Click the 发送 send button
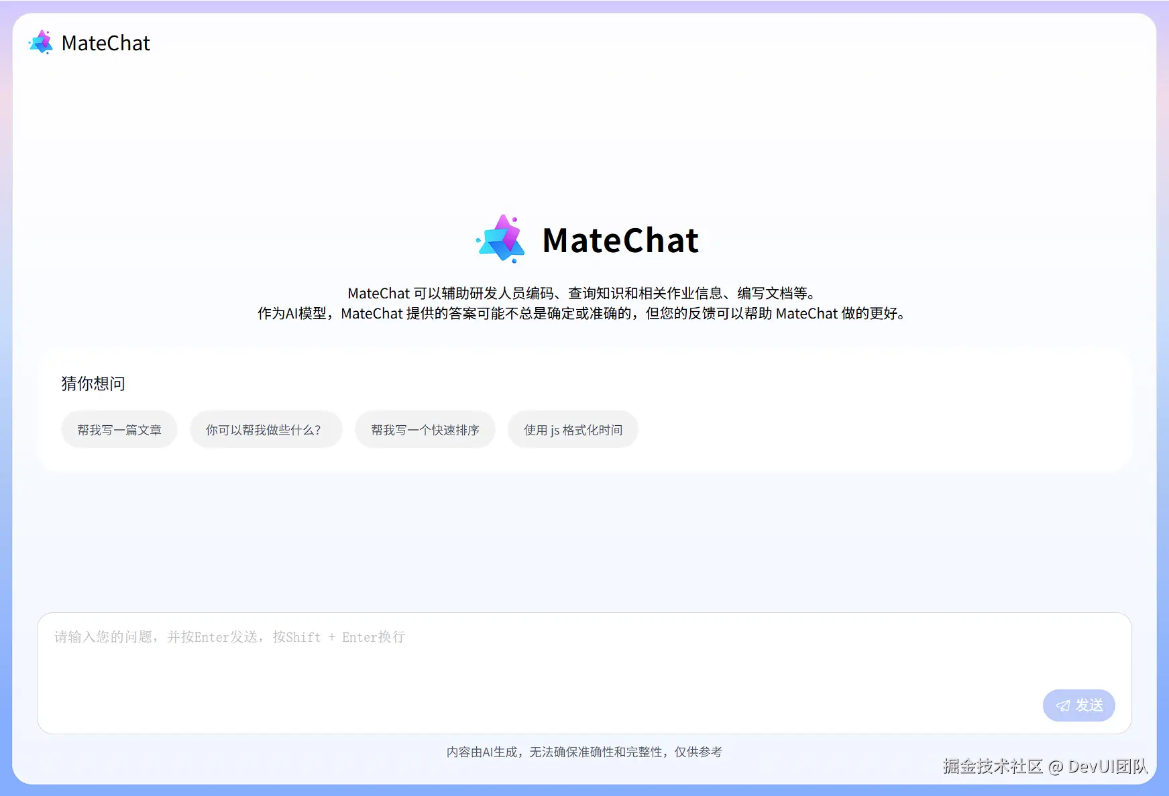This screenshot has width=1169, height=796. (1078, 705)
